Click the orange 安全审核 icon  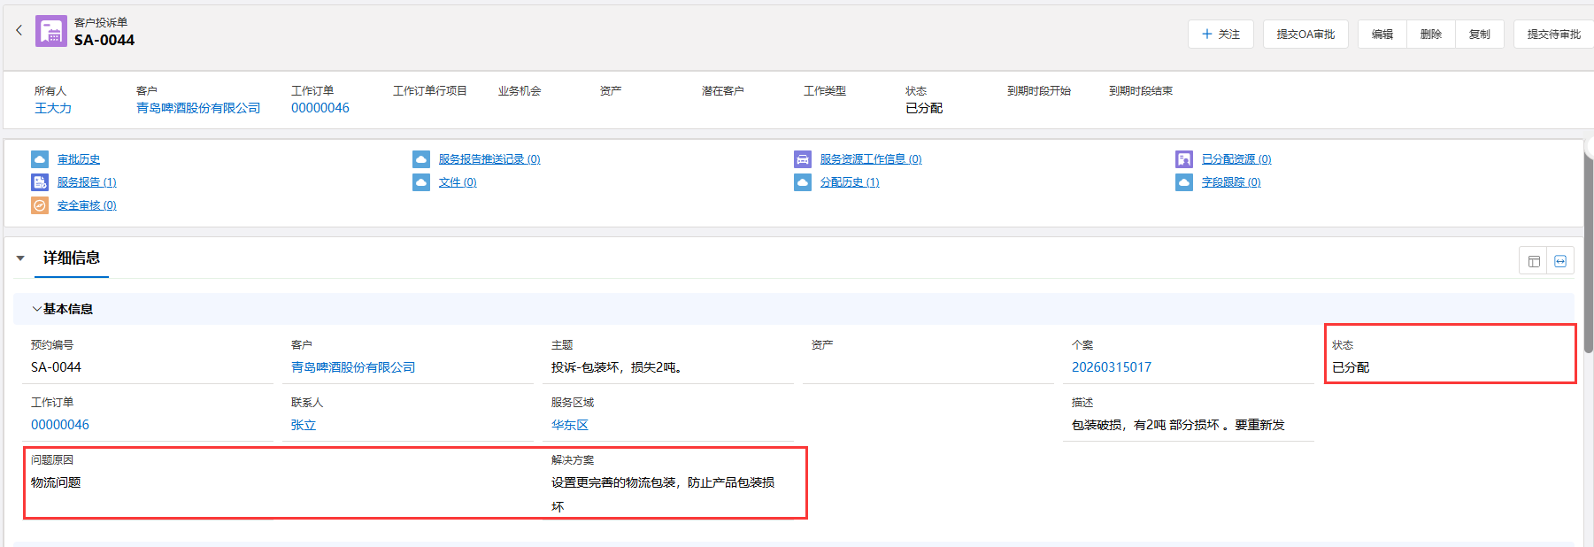[40, 205]
